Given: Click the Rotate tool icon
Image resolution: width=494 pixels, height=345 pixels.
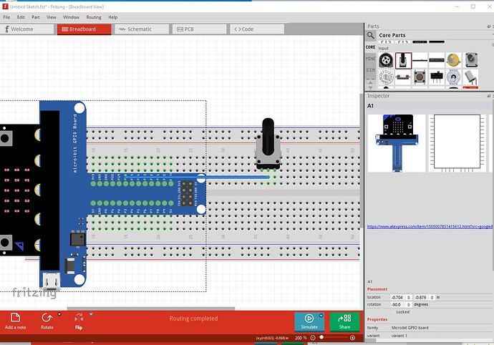Looking at the screenshot, I should (x=47, y=321).
